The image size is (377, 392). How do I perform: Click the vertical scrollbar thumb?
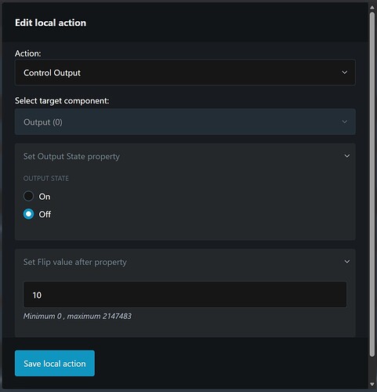point(372,184)
